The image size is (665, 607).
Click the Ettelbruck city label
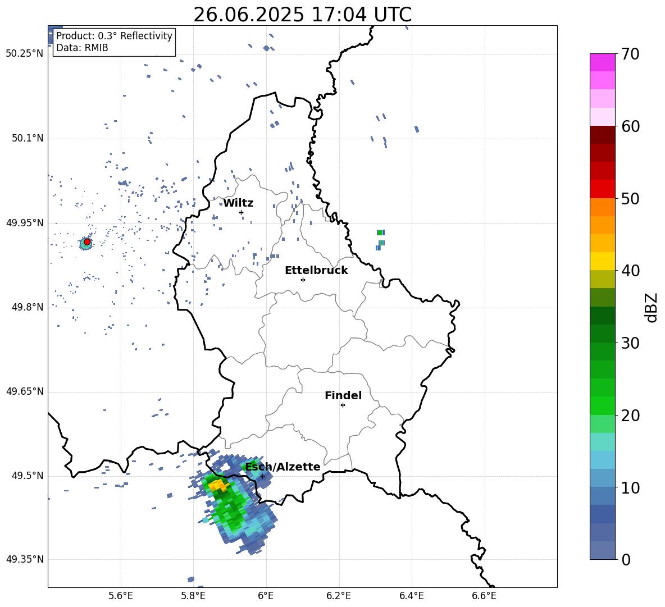(x=316, y=271)
